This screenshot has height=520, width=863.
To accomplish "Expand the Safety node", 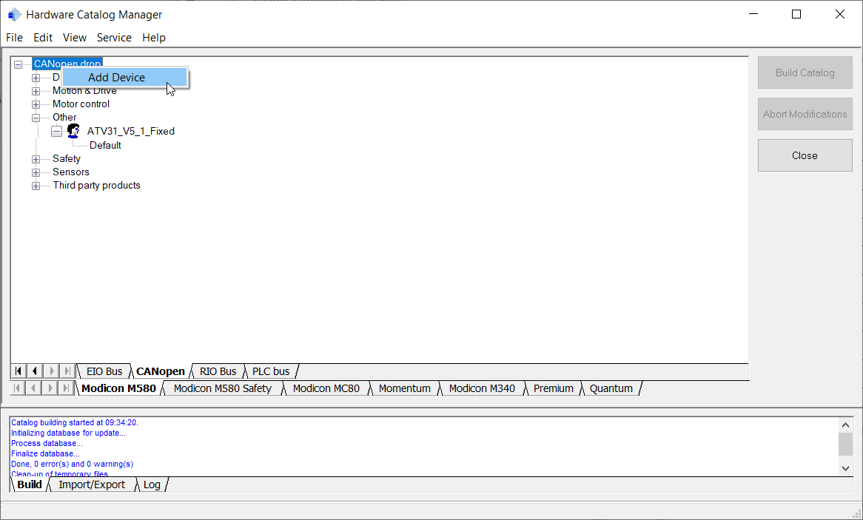I will point(36,159).
